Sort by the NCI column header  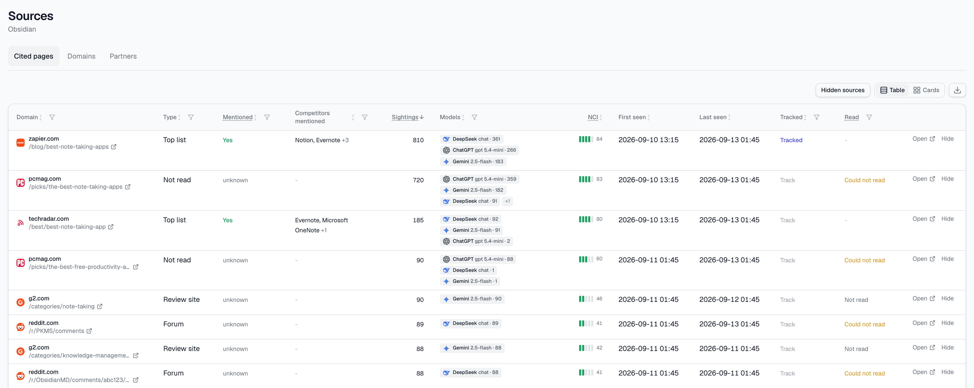coord(595,117)
